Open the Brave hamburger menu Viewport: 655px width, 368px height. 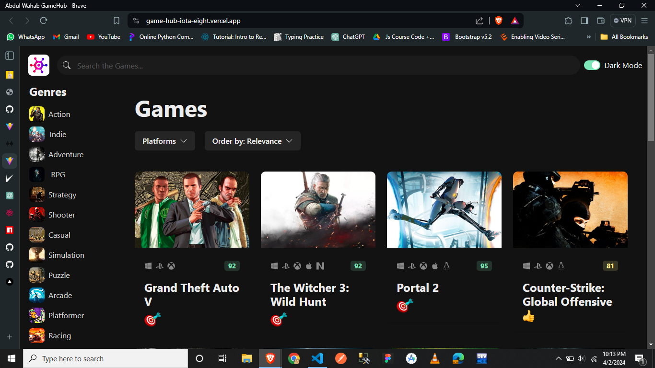tap(645, 21)
